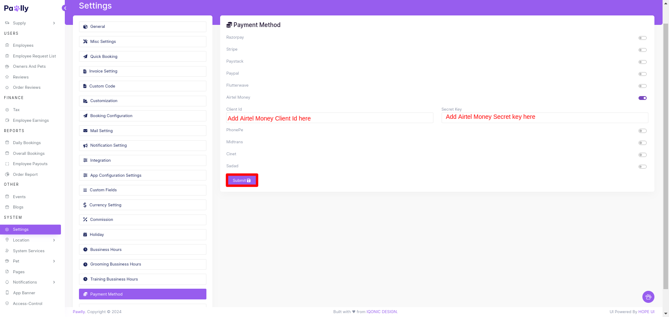Click the Notification Setting megaphone icon

click(85, 145)
